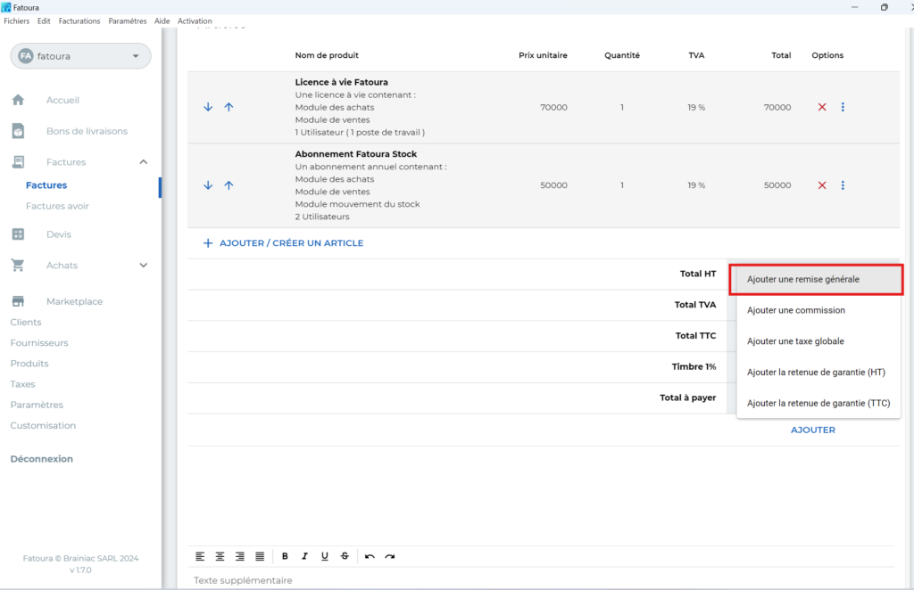914x590 pixels.
Task: Select Ajouter une remise générale
Action: tap(803, 279)
